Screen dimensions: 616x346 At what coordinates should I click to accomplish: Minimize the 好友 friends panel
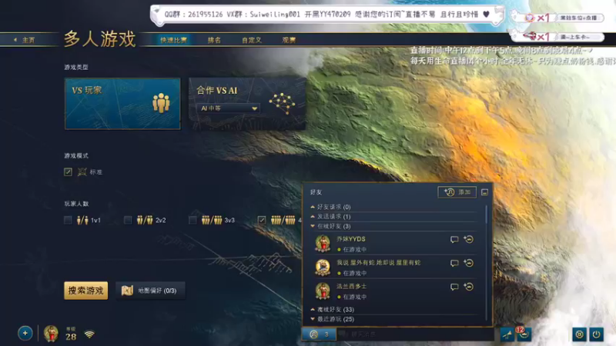coord(485,192)
